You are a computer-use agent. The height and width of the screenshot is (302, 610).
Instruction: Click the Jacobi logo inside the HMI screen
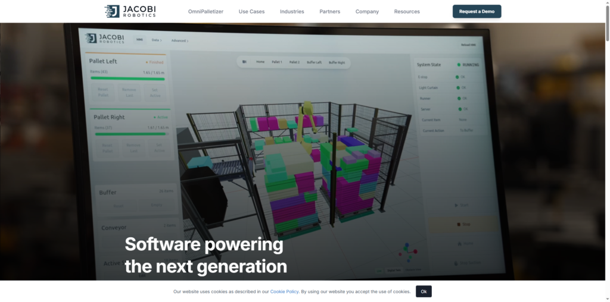coord(104,39)
